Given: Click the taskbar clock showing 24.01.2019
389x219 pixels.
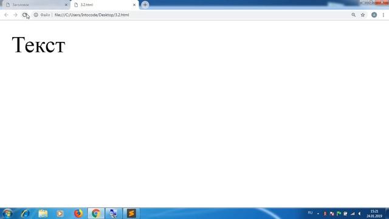Looking at the screenshot, I should (x=374, y=214).
